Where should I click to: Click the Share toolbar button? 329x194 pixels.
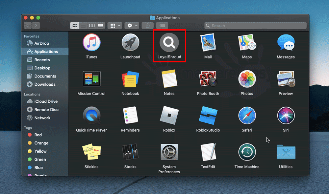[x=148, y=26]
